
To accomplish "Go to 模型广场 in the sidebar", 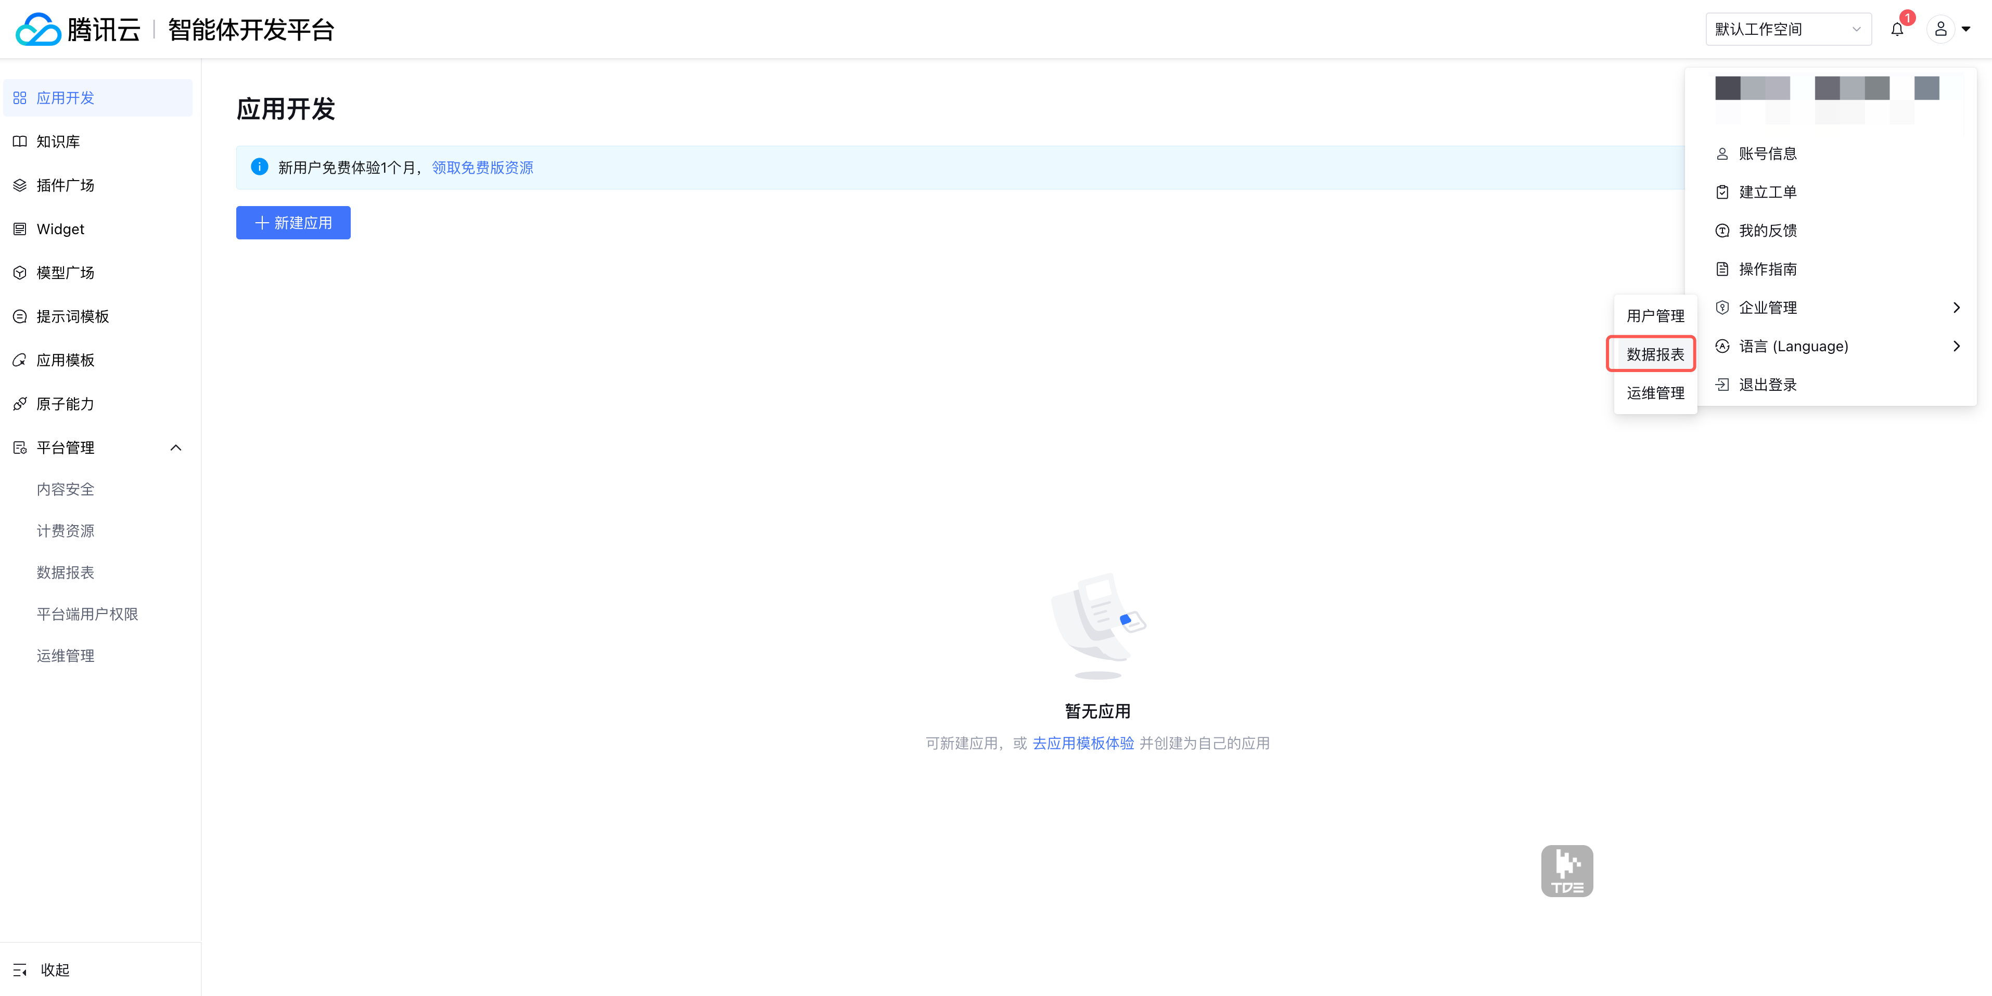I will pyautogui.click(x=65, y=273).
